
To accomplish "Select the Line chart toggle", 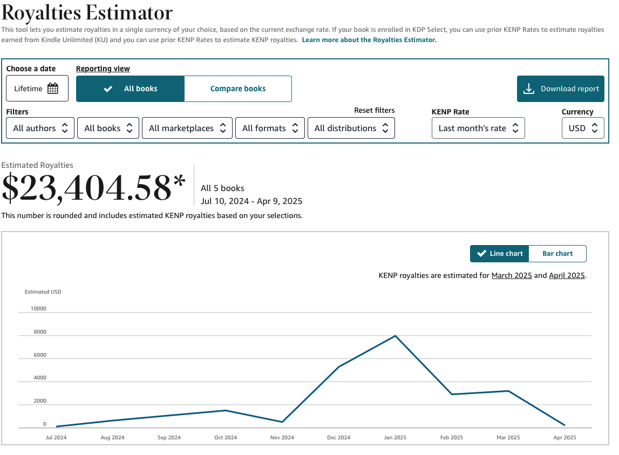I will click(x=499, y=254).
